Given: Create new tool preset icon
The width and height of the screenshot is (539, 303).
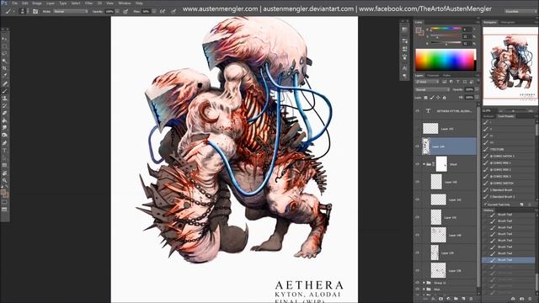Looking at the screenshot, I should point(521,205).
